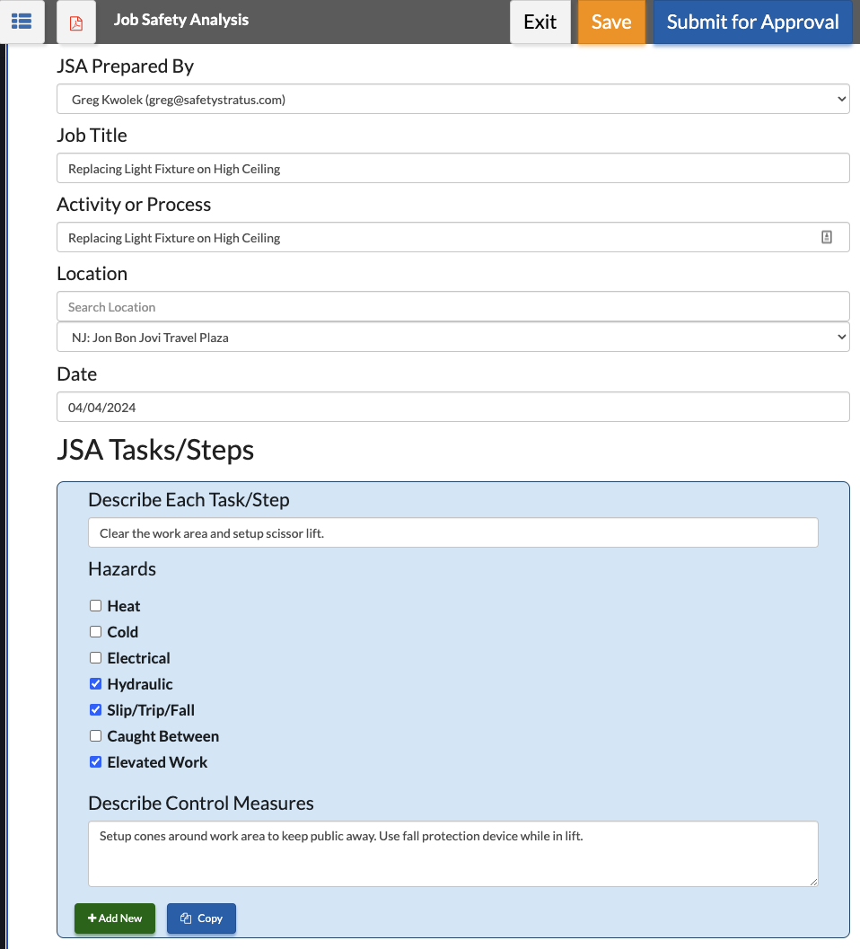
Task: Enable the Cold hazard
Action: [x=95, y=631]
